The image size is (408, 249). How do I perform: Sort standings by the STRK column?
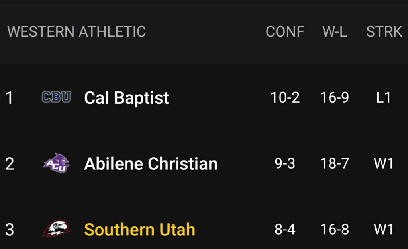click(x=384, y=32)
